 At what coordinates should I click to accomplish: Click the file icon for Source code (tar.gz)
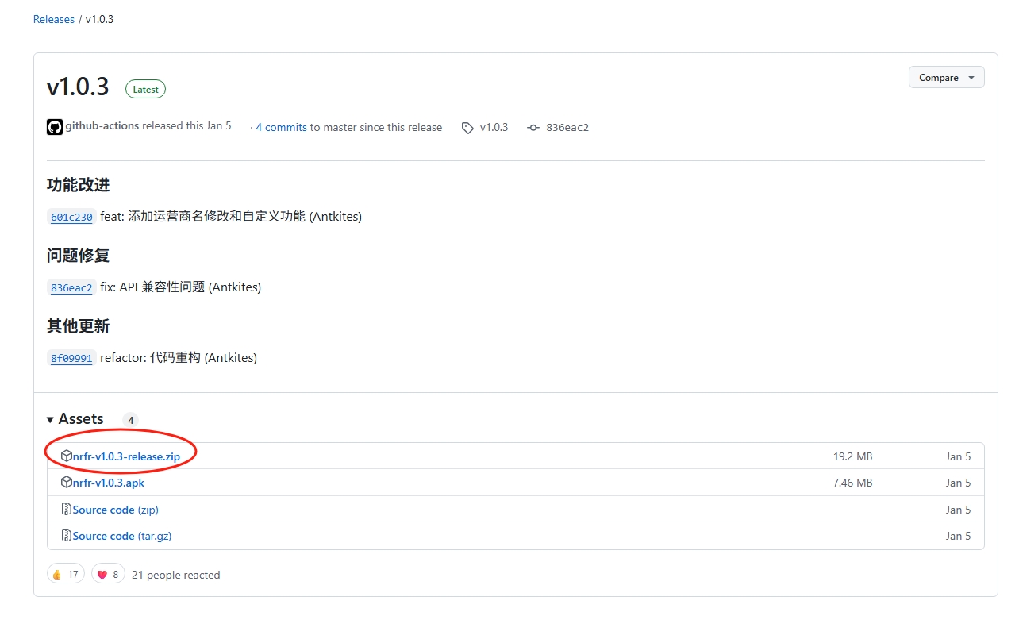(67, 536)
